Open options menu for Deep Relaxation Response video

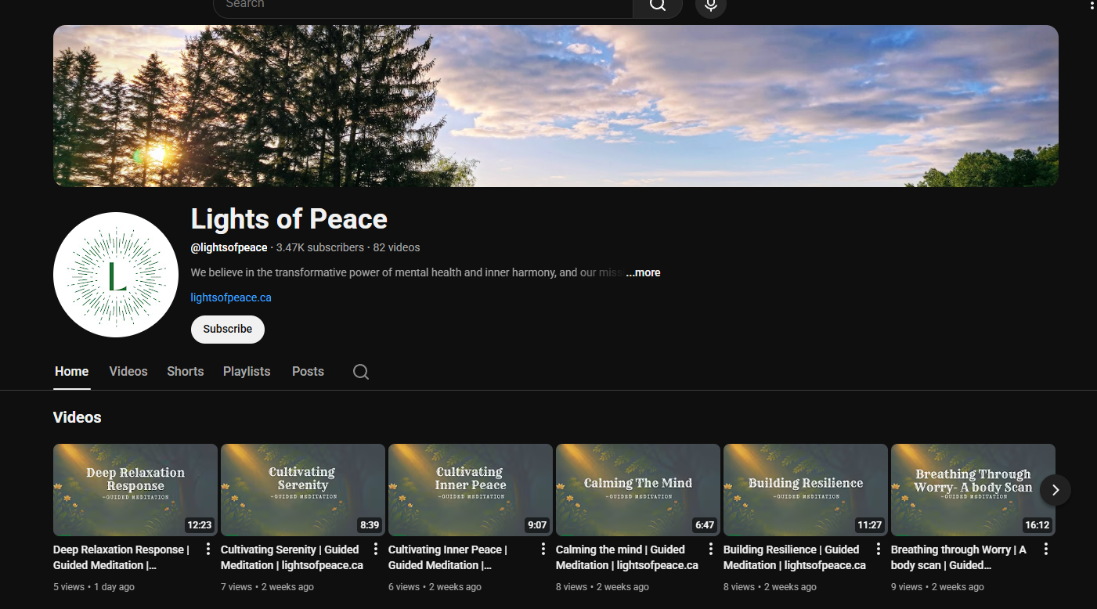pos(207,549)
